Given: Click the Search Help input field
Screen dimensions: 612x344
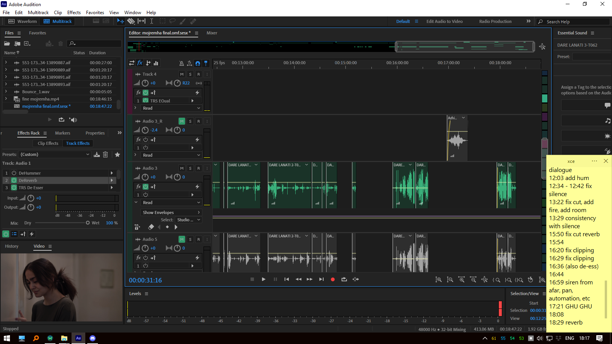Looking at the screenshot, I should (x=573, y=22).
